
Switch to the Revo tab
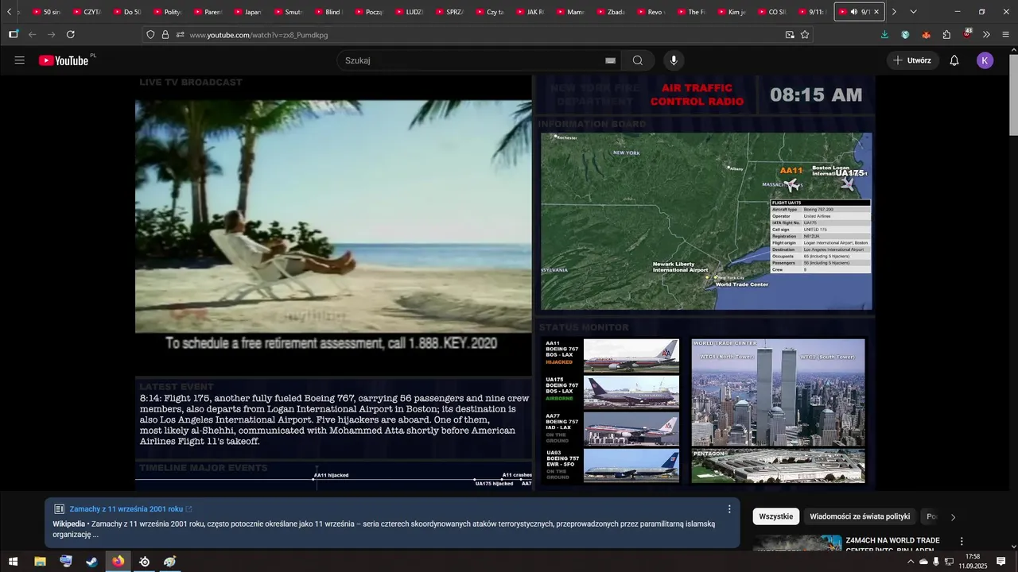tap(651, 12)
